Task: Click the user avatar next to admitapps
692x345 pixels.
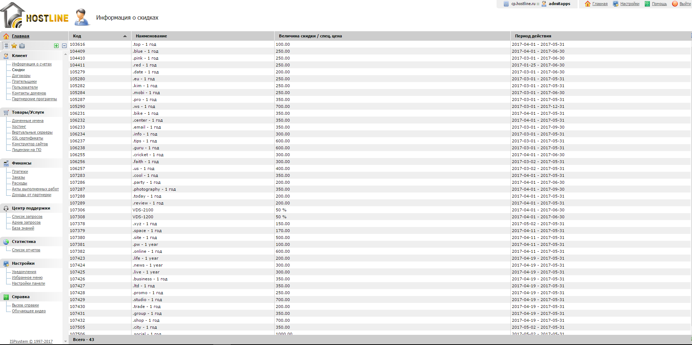Action: (544, 4)
